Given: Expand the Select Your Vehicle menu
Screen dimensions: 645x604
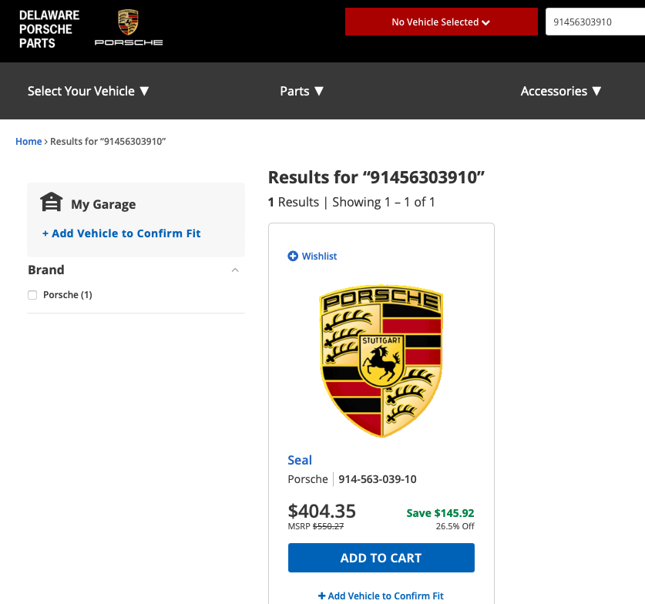Looking at the screenshot, I should pyautogui.click(x=88, y=91).
